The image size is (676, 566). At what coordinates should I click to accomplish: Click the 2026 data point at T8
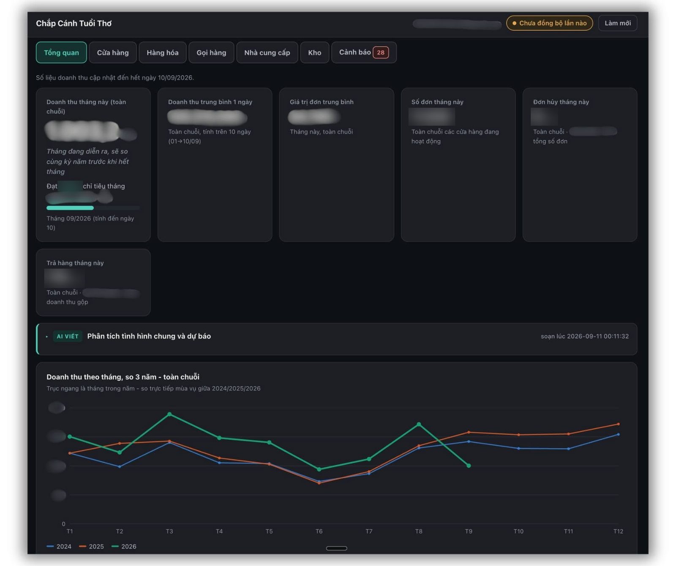coord(419,424)
